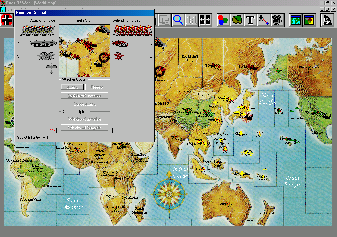Click the infantry unit in India
The width and height of the screenshot is (337, 237).
coord(177,137)
